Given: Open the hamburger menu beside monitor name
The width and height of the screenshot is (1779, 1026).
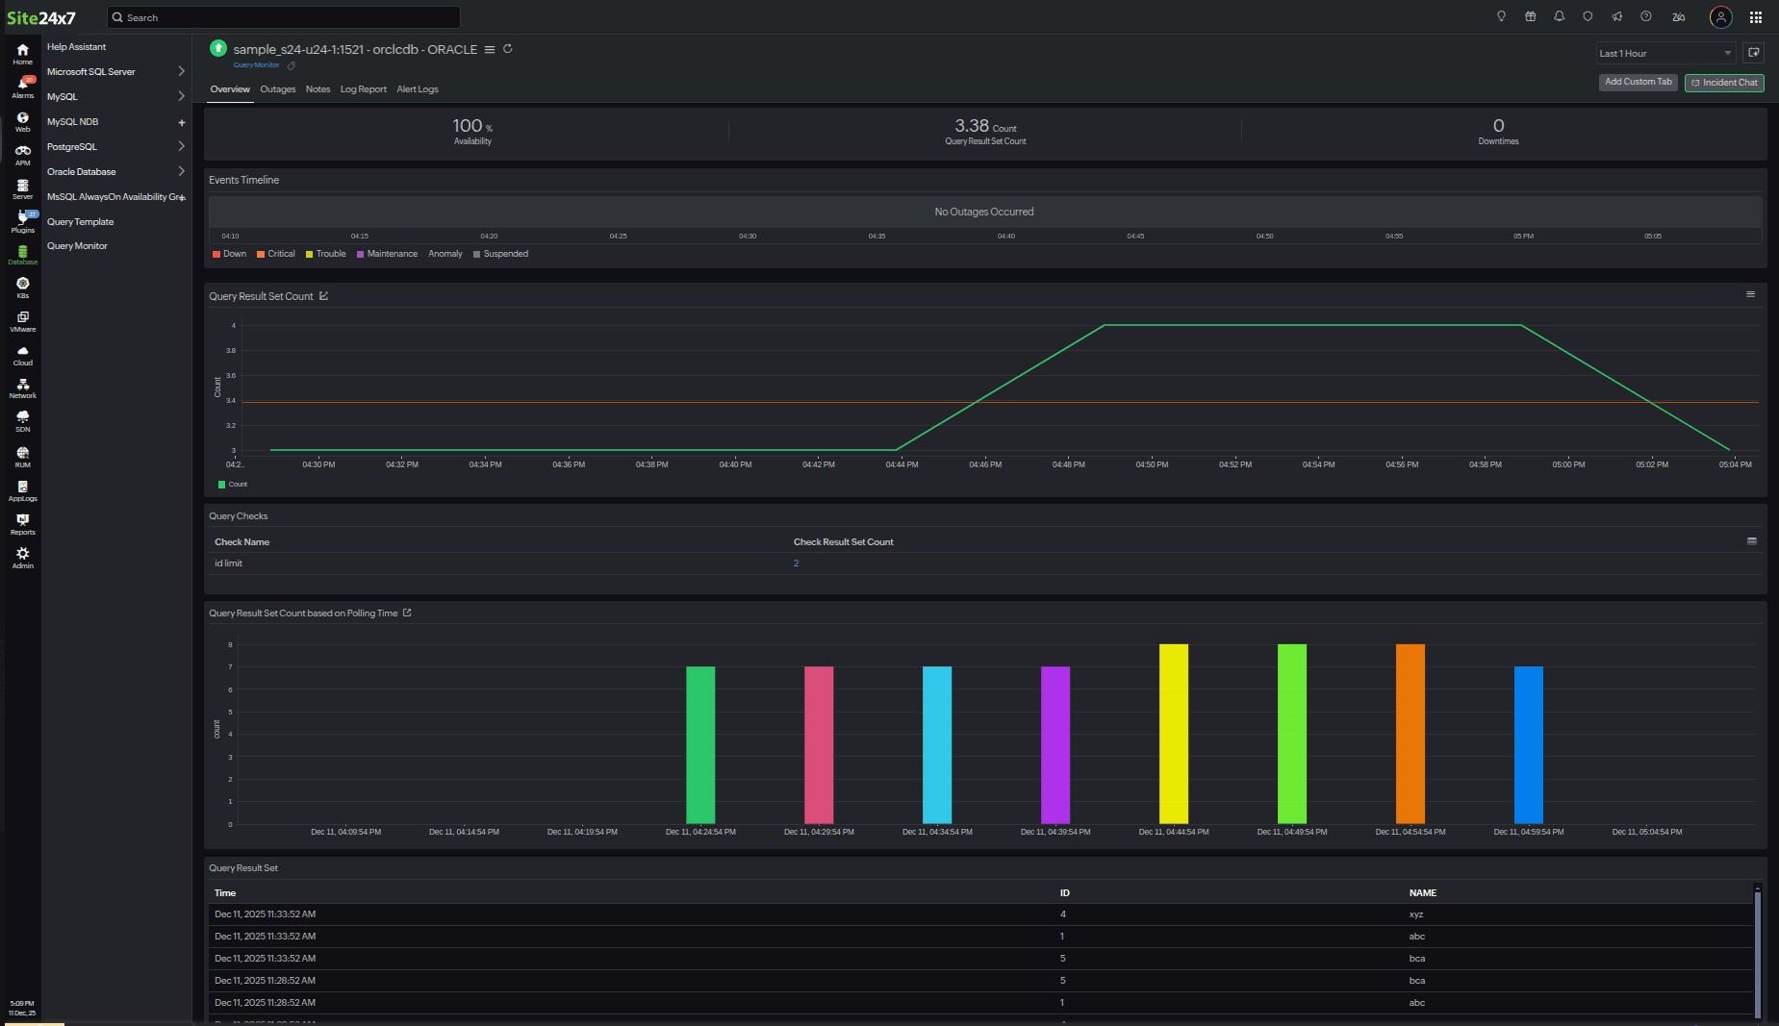Looking at the screenshot, I should point(490,49).
